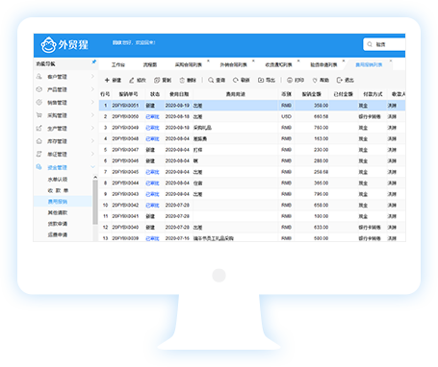Viewport: 438px width, 367px height.
Task: Select table row number 5
Action: pyautogui.click(x=252, y=150)
